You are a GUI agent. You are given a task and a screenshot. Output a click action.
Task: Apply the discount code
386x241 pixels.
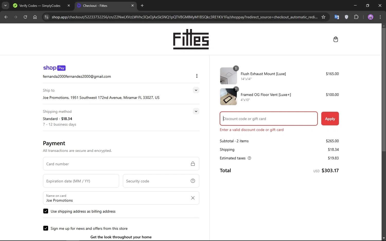click(330, 119)
